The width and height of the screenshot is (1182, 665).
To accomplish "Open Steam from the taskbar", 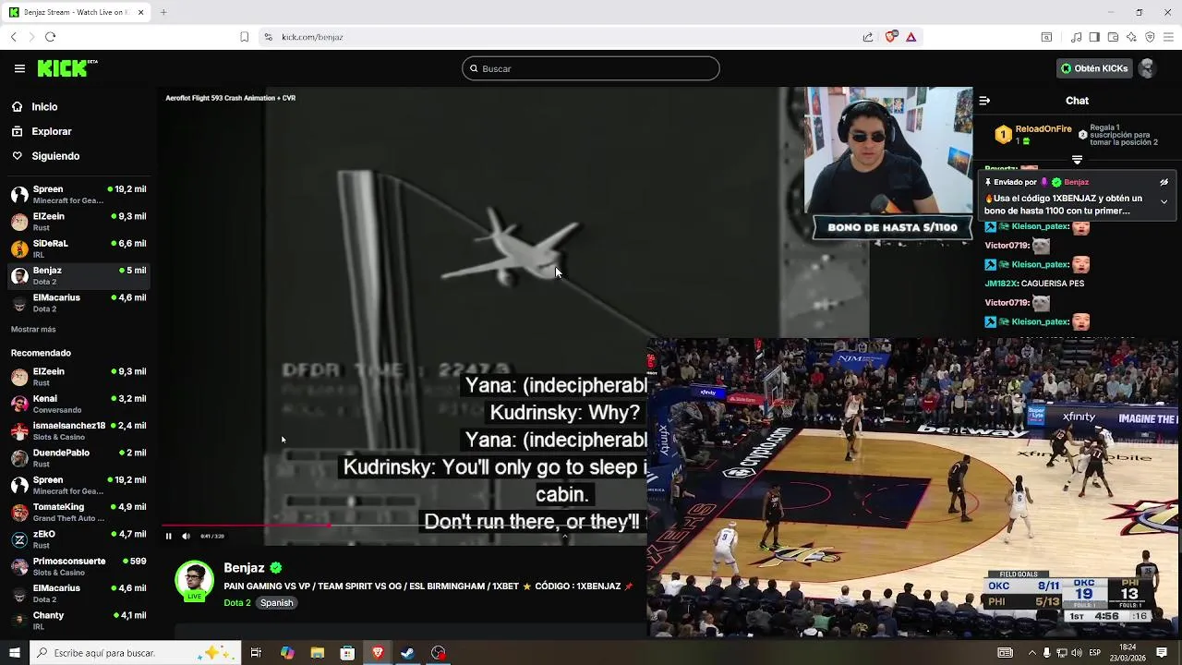I will [407, 653].
